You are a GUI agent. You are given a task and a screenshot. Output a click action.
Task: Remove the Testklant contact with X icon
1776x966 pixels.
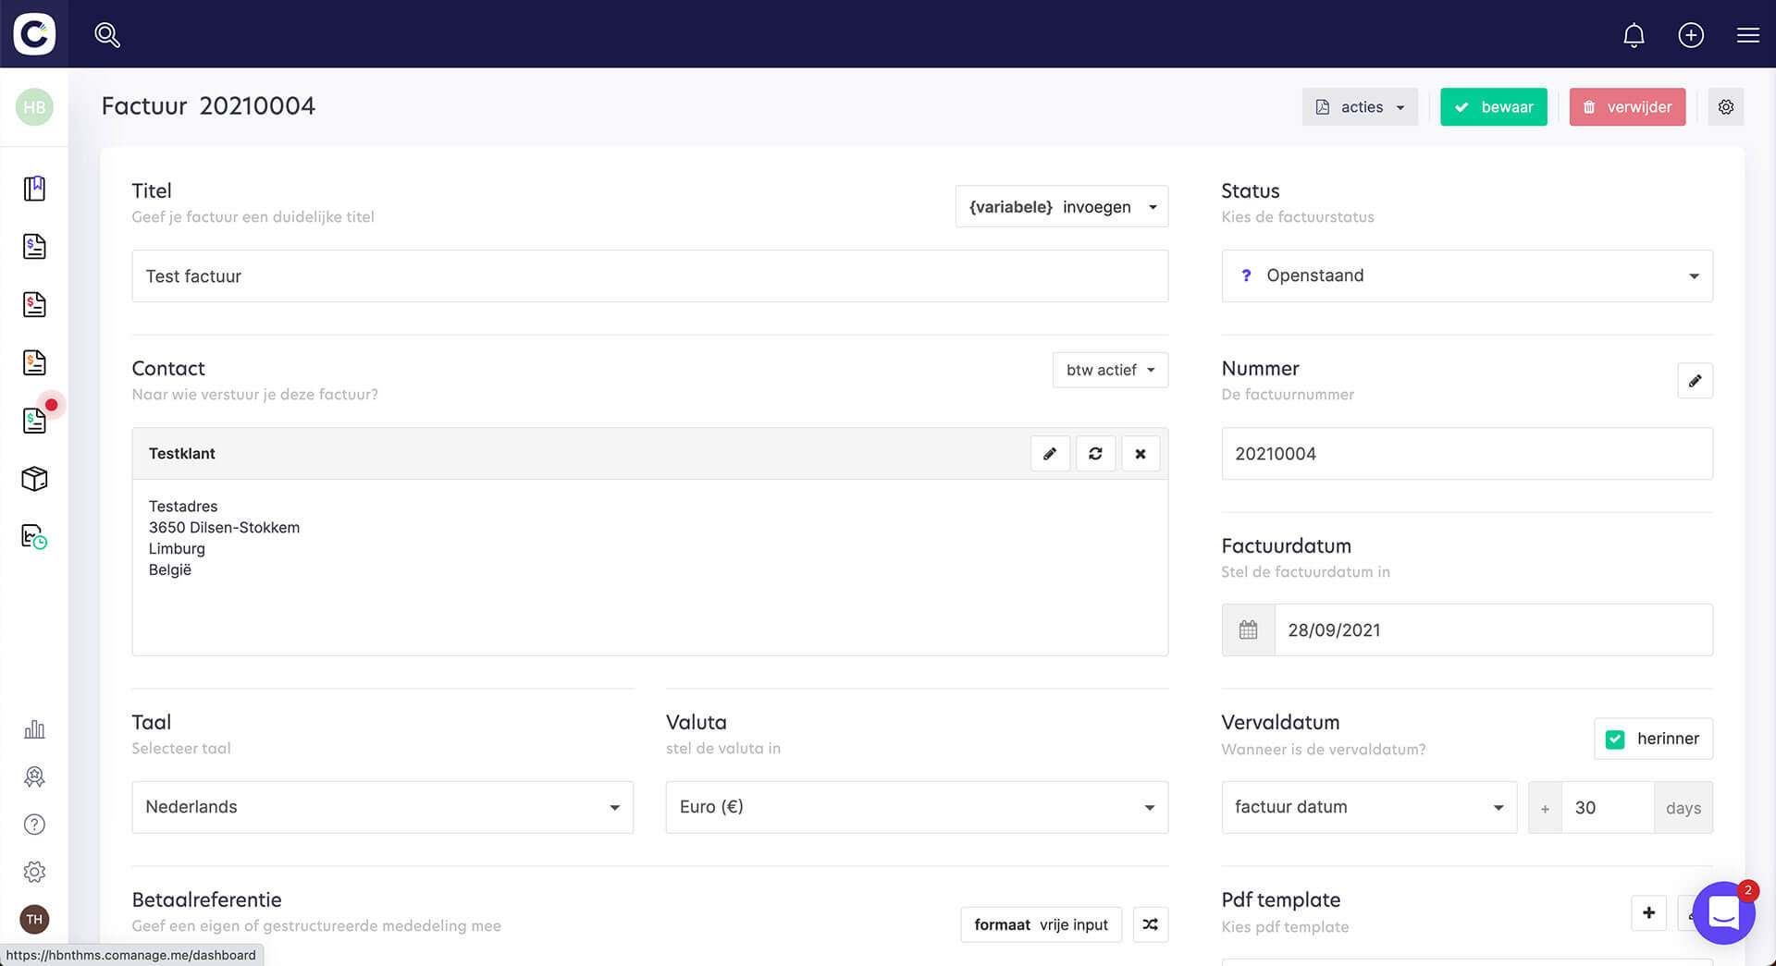click(1141, 454)
